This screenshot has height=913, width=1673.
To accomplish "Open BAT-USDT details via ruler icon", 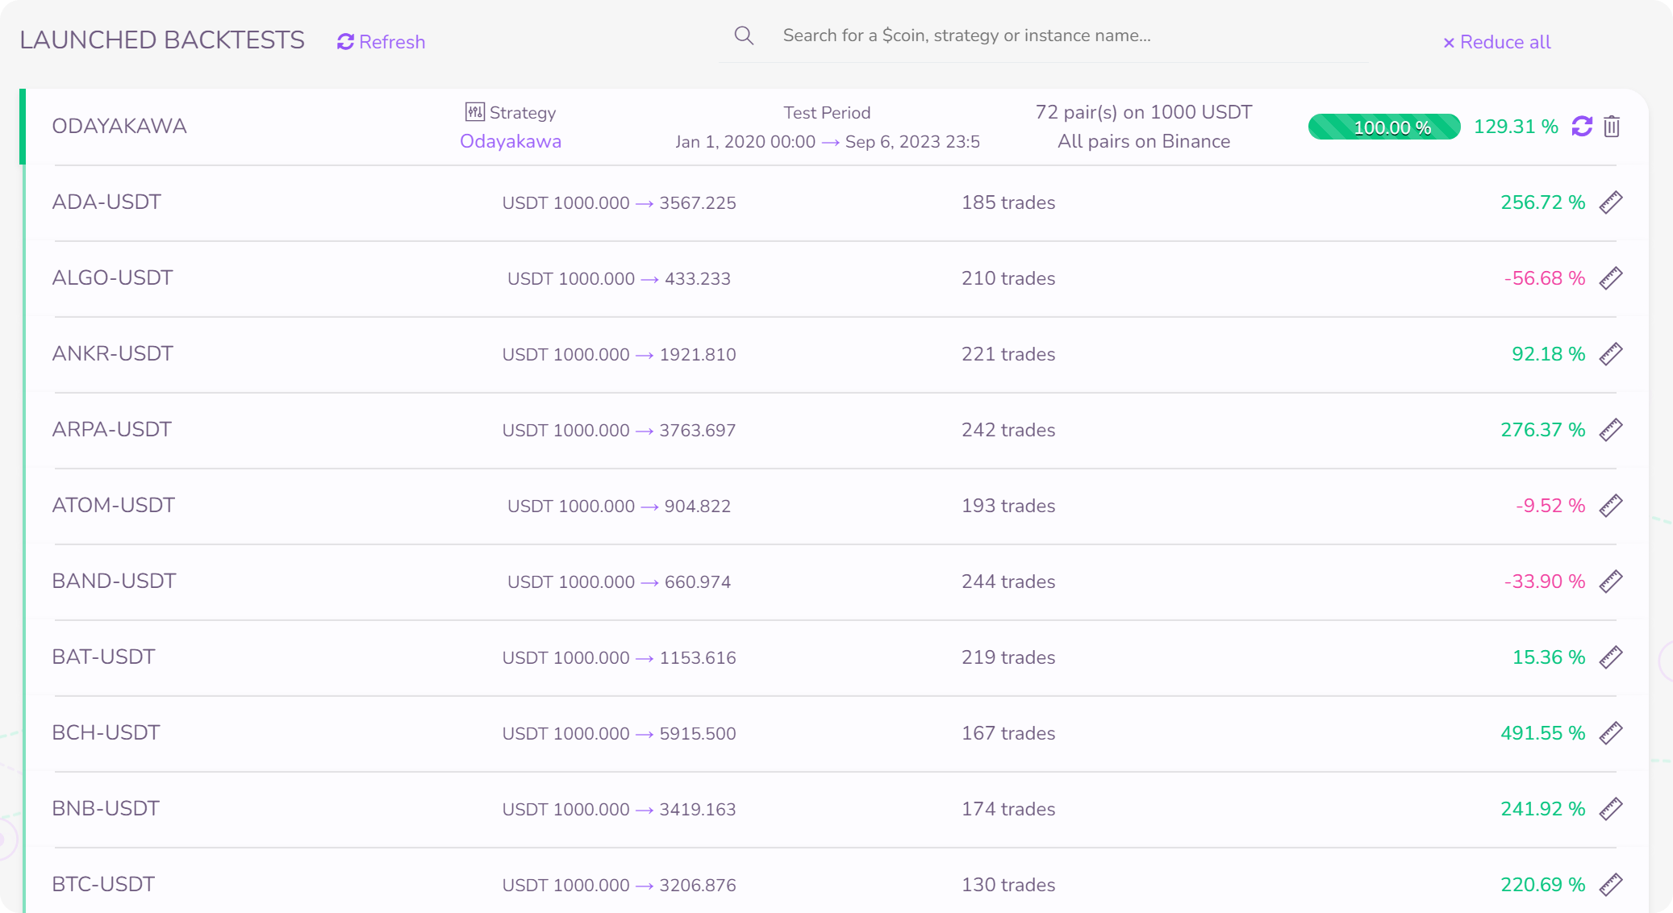I will [x=1611, y=657].
